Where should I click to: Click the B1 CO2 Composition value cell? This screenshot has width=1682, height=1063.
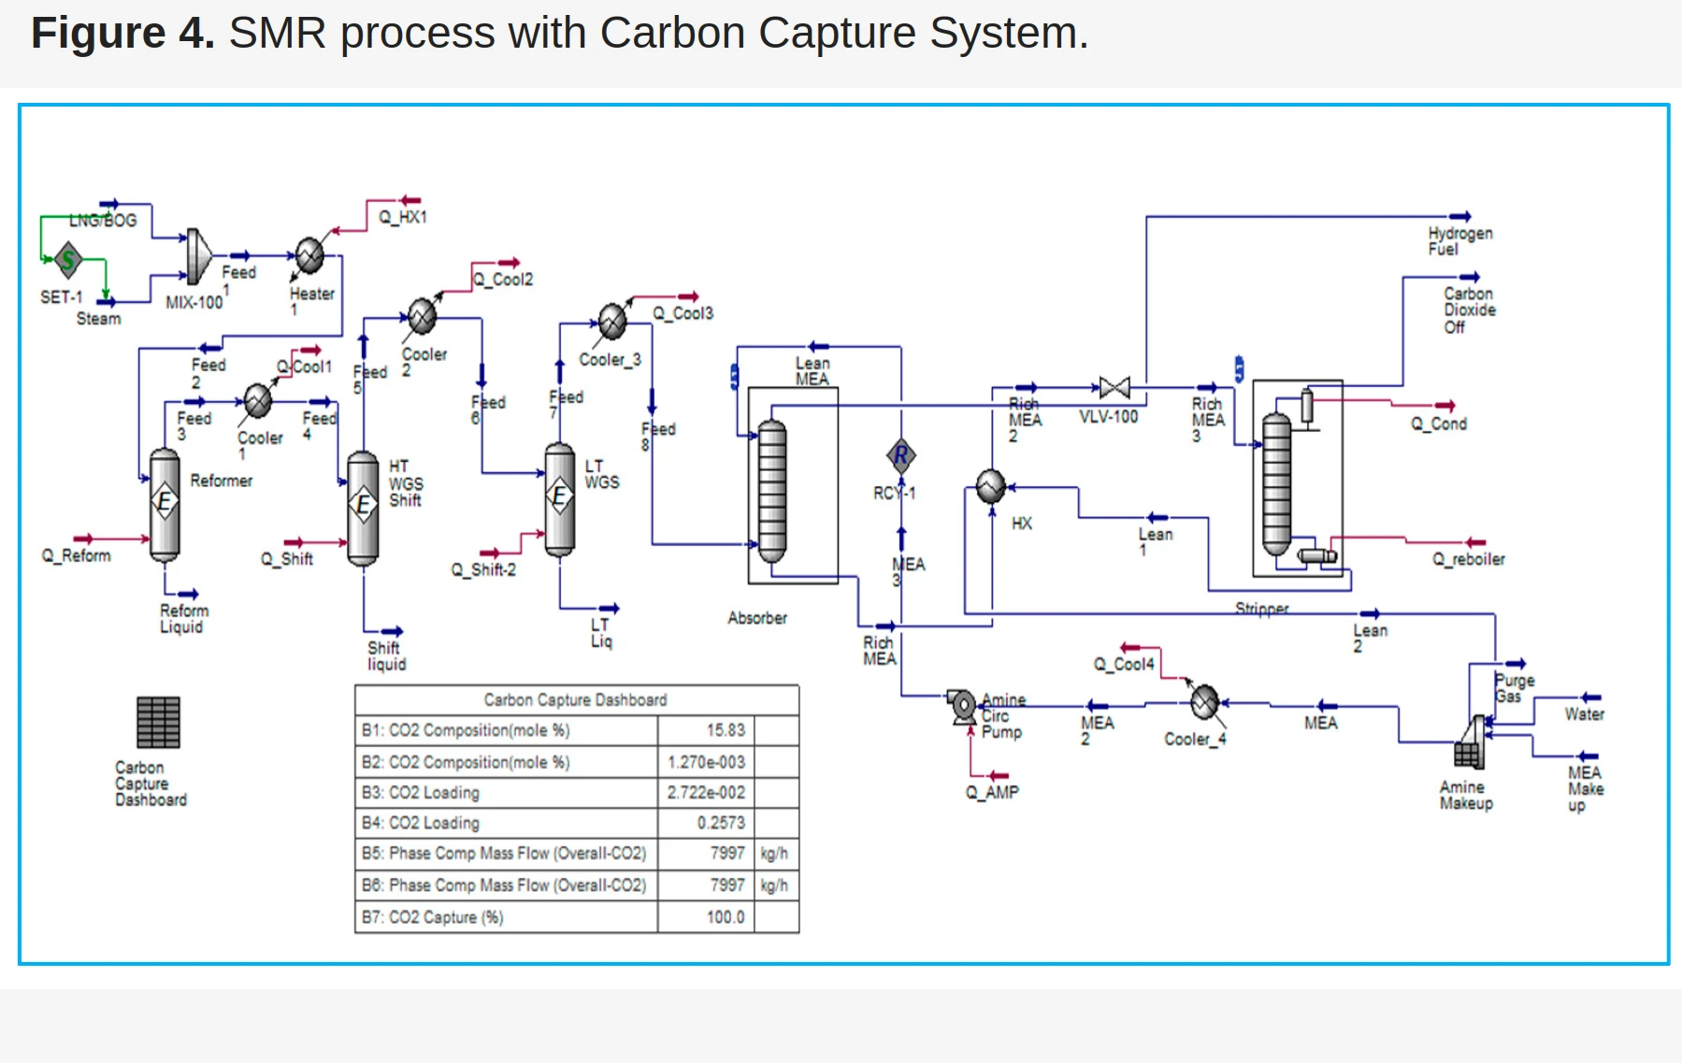pyautogui.click(x=705, y=730)
